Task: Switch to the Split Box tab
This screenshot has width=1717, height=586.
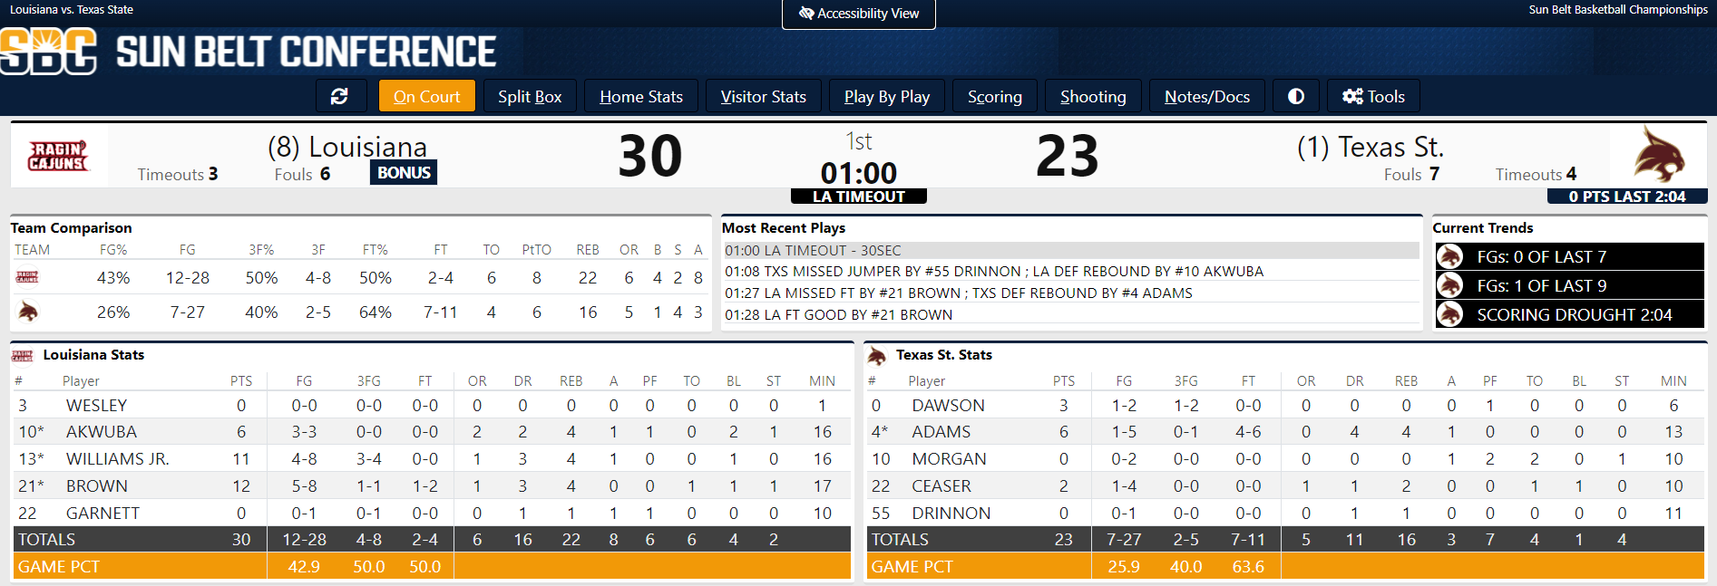Action: pos(530,97)
